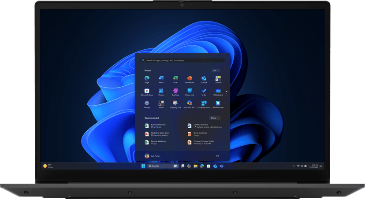Launch Company Portal app
Image resolution: width=365 pixels, height=199 pixels.
coord(204,104)
